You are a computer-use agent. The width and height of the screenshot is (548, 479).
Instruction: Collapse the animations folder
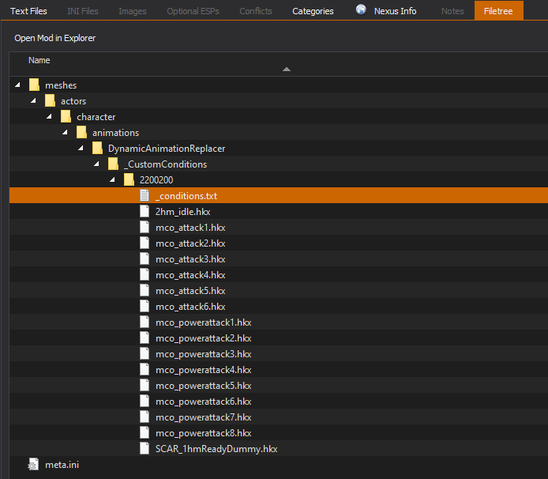[65, 132]
